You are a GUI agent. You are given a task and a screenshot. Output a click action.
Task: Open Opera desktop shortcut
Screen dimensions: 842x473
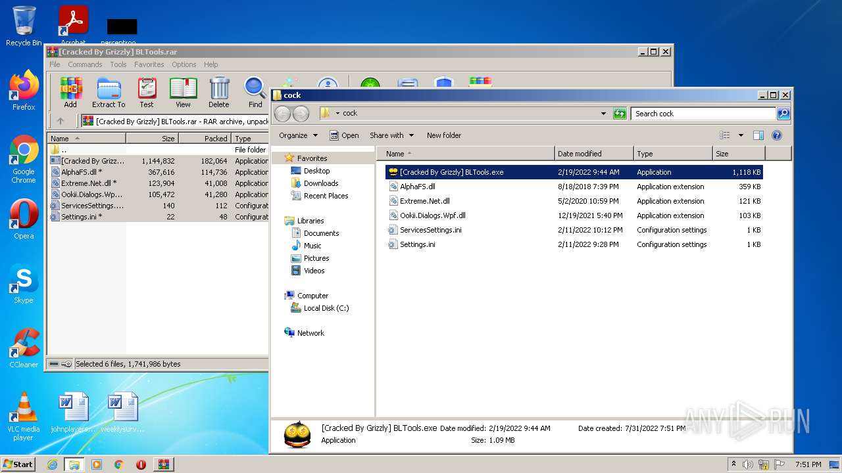point(24,219)
